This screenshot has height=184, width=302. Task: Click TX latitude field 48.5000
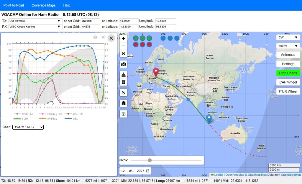129,21
